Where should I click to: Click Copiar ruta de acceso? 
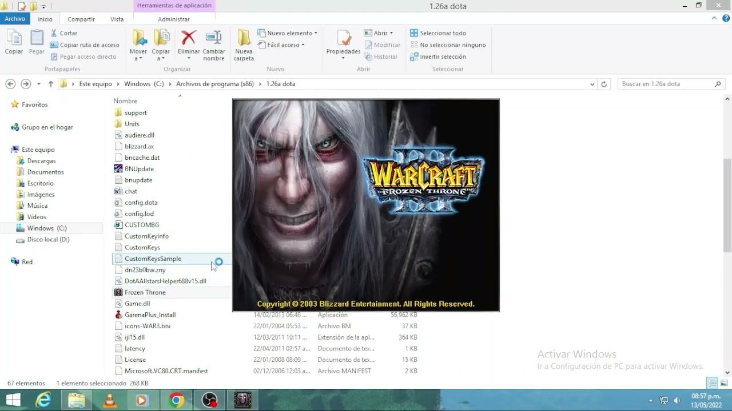pyautogui.click(x=85, y=45)
